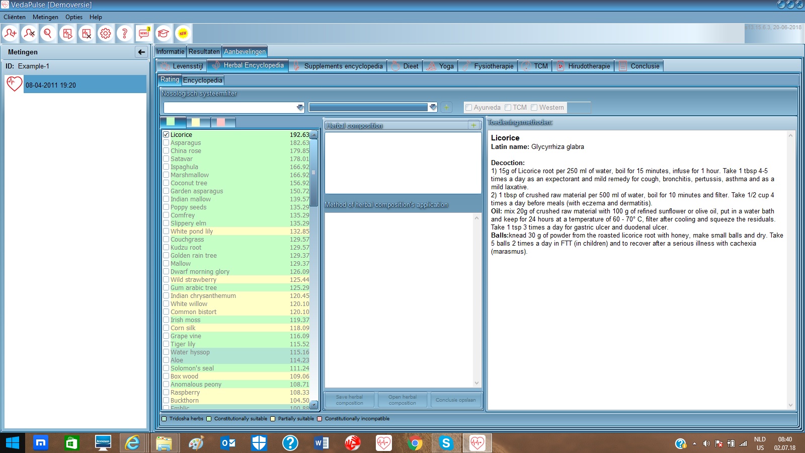Screen dimensions: 805x453
Task: Open the Opties menu
Action: tap(74, 17)
